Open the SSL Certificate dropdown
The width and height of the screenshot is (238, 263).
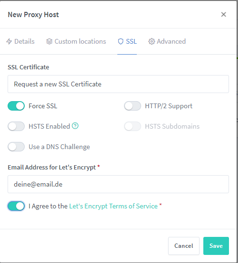click(118, 84)
